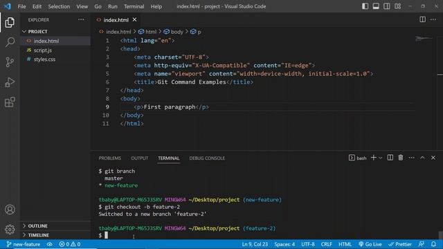Click Prettier status bar item

tap(400, 244)
